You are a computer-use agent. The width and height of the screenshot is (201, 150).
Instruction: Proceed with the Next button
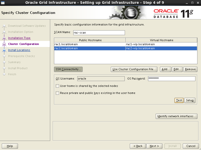click(x=154, y=146)
